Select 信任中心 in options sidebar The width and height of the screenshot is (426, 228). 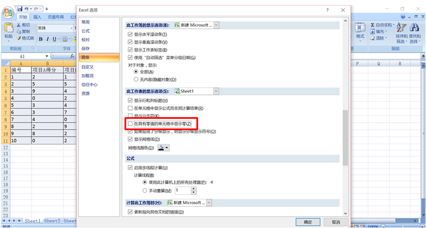tap(89, 84)
